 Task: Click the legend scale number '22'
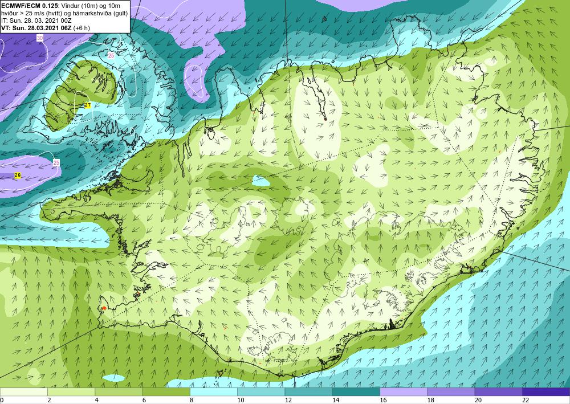coord(526,400)
